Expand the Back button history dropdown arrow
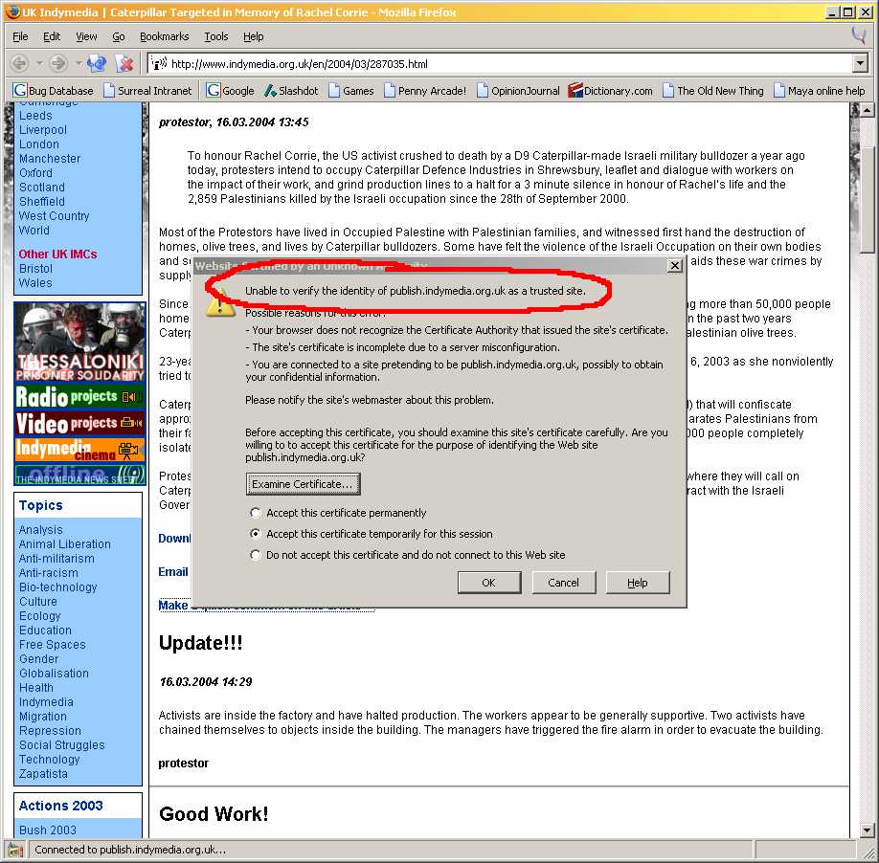The width and height of the screenshot is (879, 863). tap(37, 64)
